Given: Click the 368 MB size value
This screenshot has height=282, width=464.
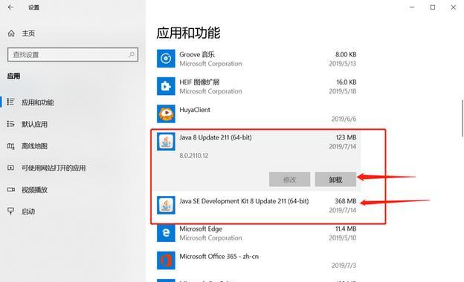Looking at the screenshot, I should [x=345, y=201].
